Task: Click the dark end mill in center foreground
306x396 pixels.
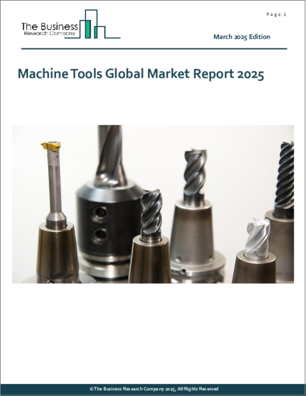Action: (151, 212)
